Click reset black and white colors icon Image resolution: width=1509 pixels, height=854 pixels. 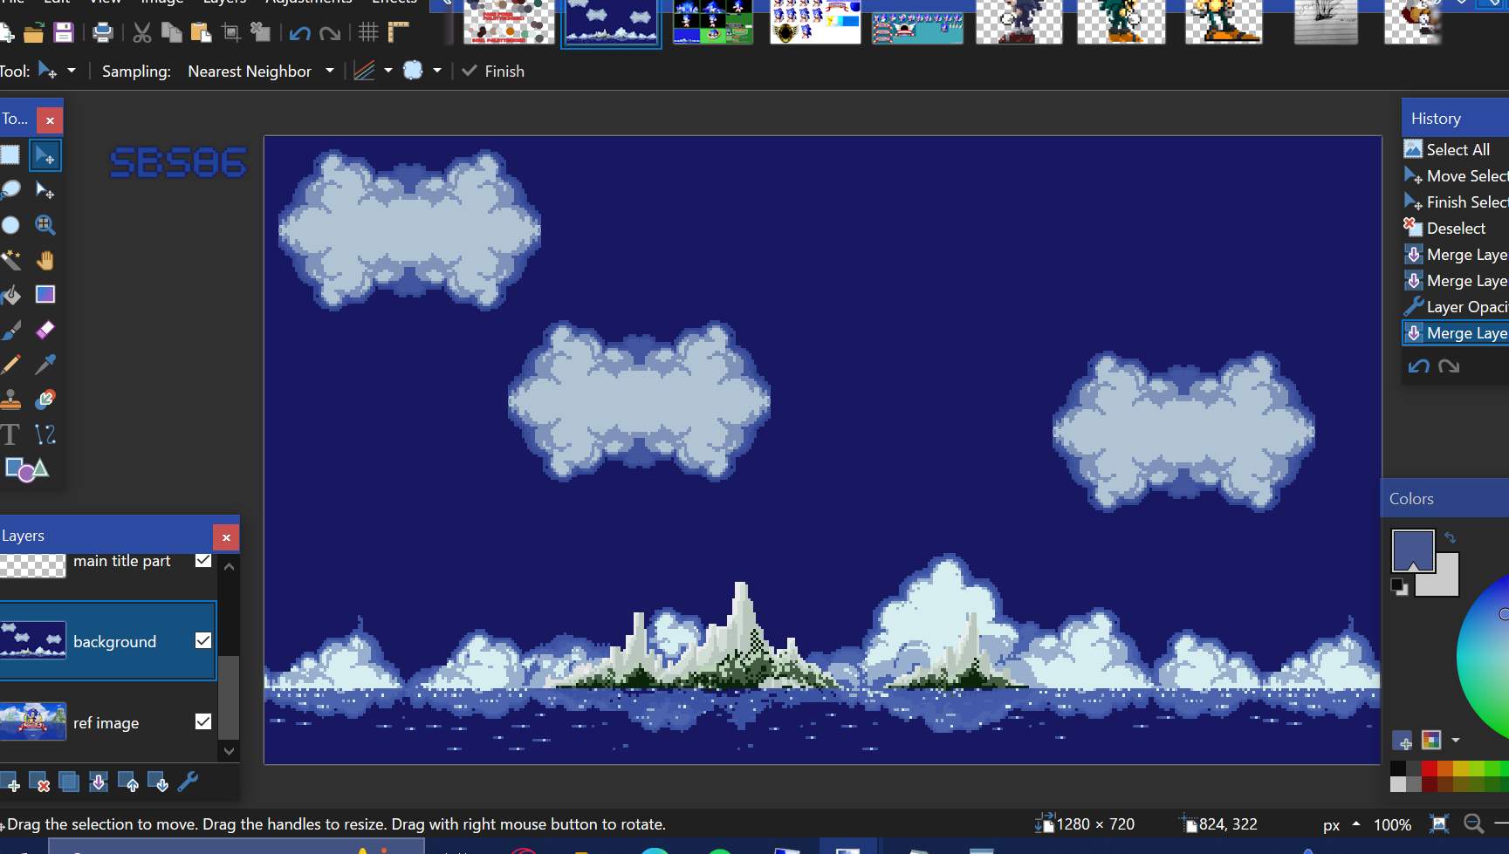(1399, 587)
